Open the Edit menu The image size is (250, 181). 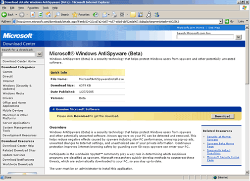(12, 8)
